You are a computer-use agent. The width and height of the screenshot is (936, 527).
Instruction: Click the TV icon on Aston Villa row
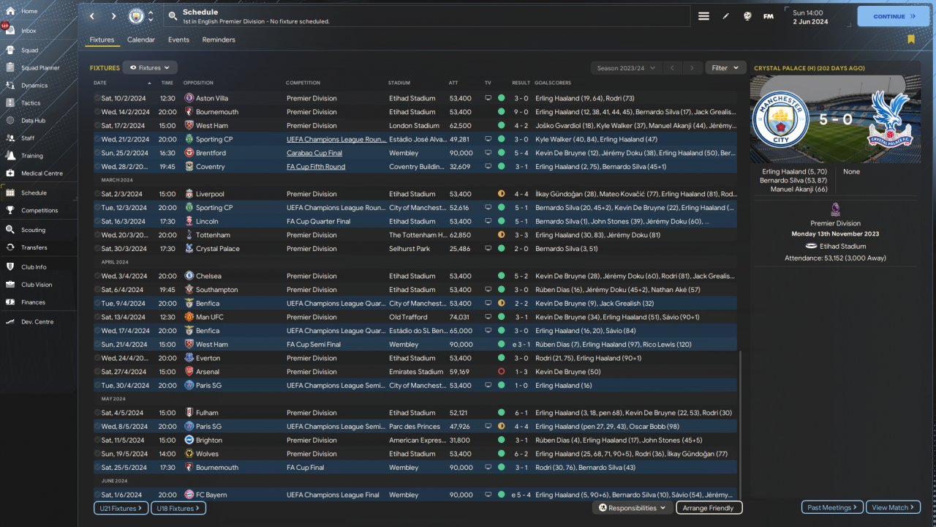click(x=488, y=98)
